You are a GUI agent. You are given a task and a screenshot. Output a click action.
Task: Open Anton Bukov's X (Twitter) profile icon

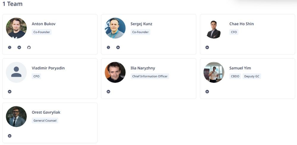[10, 48]
